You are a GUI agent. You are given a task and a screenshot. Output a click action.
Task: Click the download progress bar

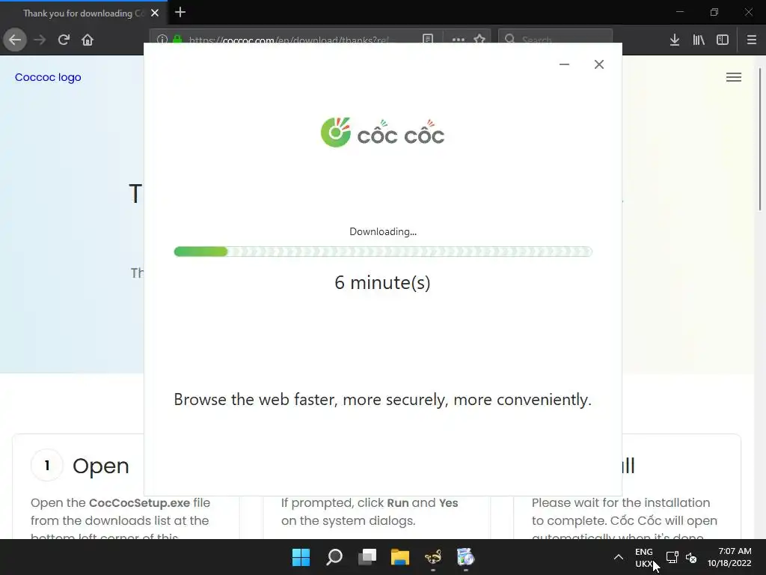coord(383,252)
